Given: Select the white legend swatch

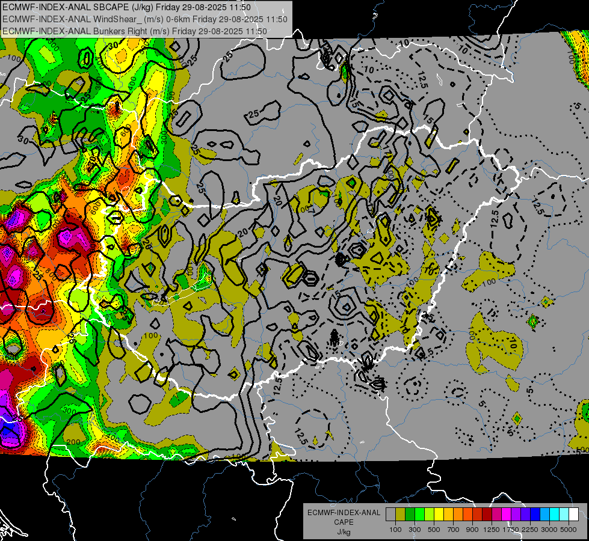Looking at the screenshot, I should point(574,514).
